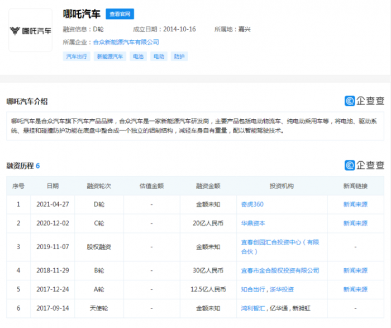Click the date cell 2018-11-29
This screenshot has width=391, height=328.
click(x=53, y=270)
